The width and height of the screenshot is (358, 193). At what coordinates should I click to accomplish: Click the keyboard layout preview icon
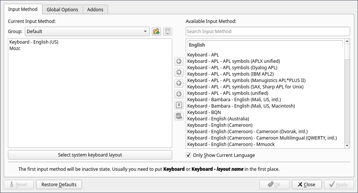coord(179,116)
